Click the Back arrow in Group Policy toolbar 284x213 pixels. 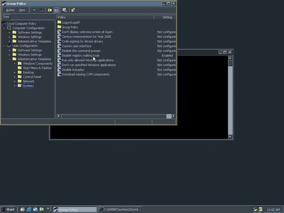35,10
